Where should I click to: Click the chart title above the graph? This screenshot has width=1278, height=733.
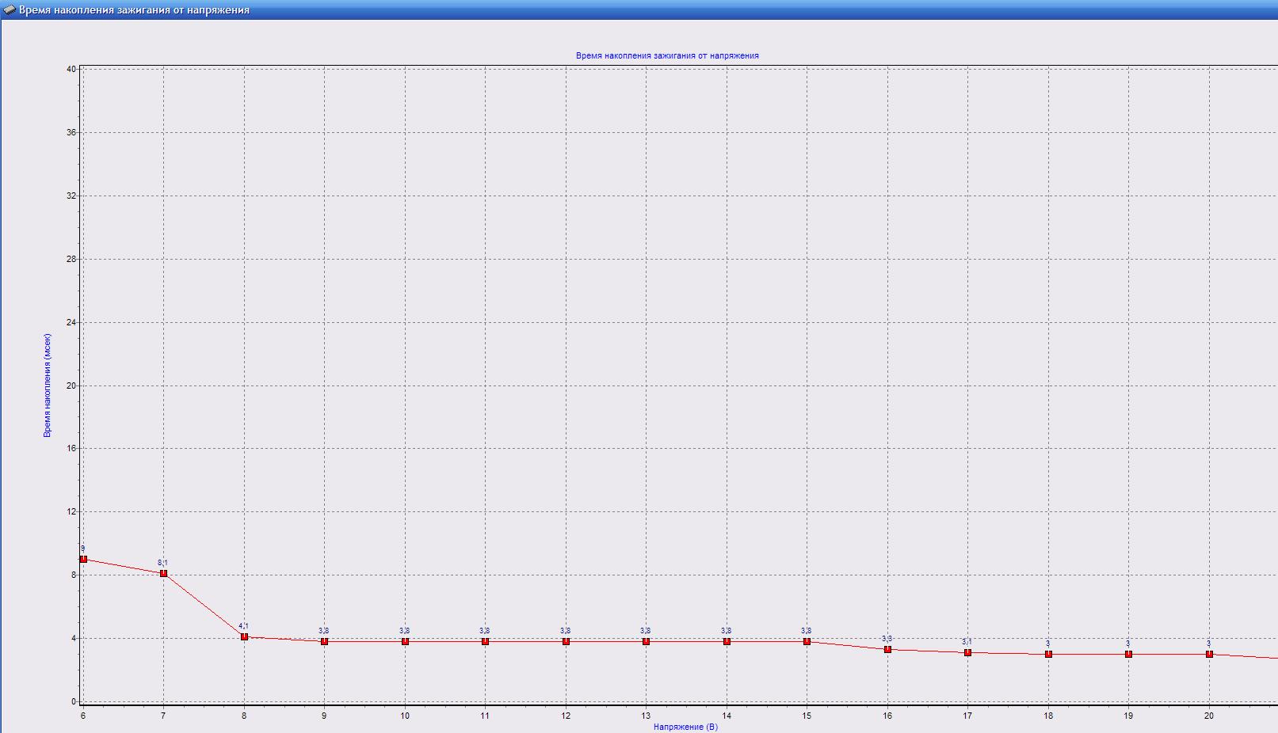[667, 55]
